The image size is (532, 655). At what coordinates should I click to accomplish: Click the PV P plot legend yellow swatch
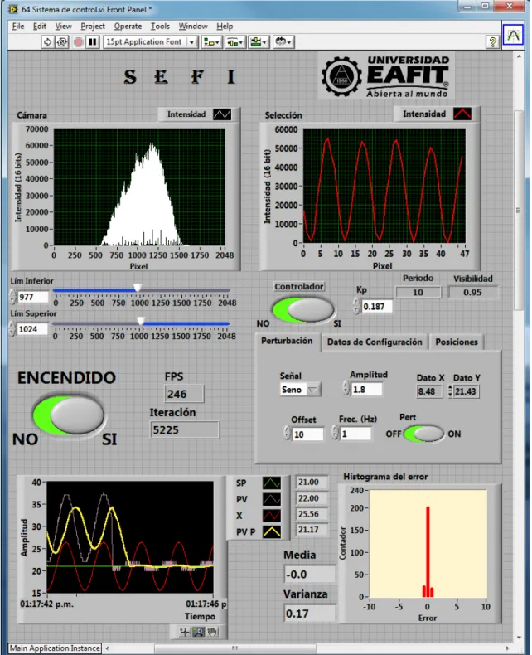pos(272,531)
